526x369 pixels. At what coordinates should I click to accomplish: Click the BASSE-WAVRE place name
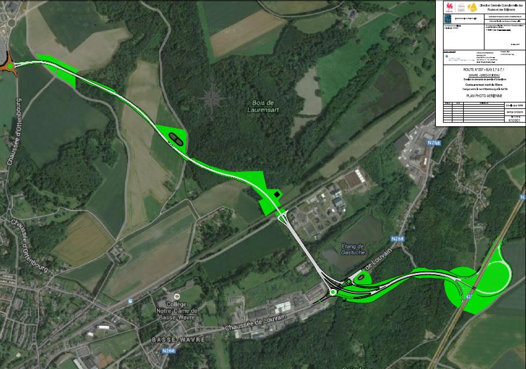(x=178, y=339)
